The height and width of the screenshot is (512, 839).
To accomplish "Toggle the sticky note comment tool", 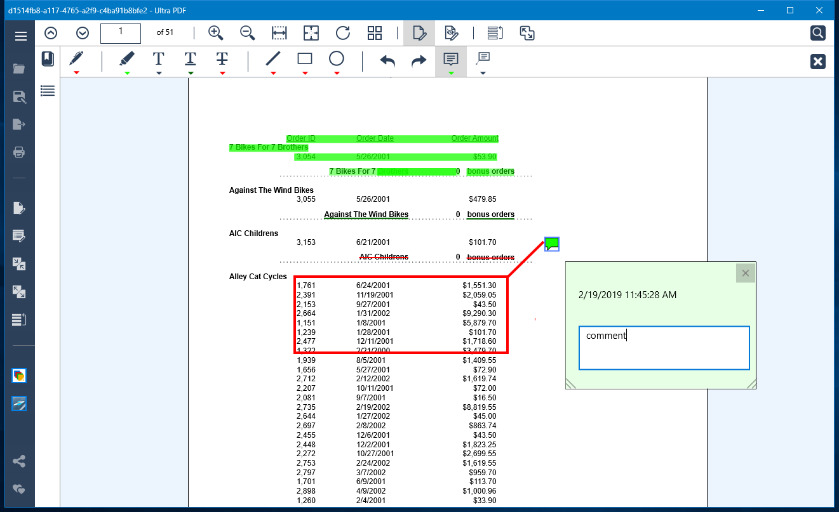I will pyautogui.click(x=451, y=59).
